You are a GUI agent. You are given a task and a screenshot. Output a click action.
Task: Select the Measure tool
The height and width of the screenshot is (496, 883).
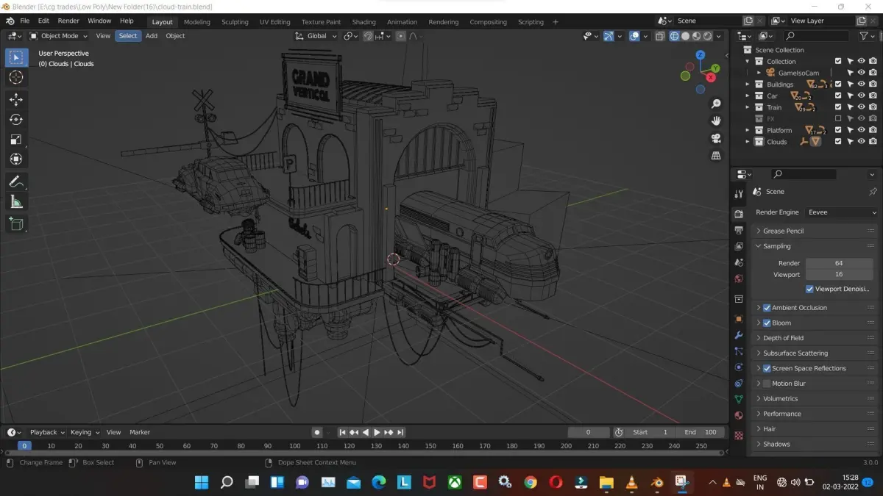tap(15, 201)
